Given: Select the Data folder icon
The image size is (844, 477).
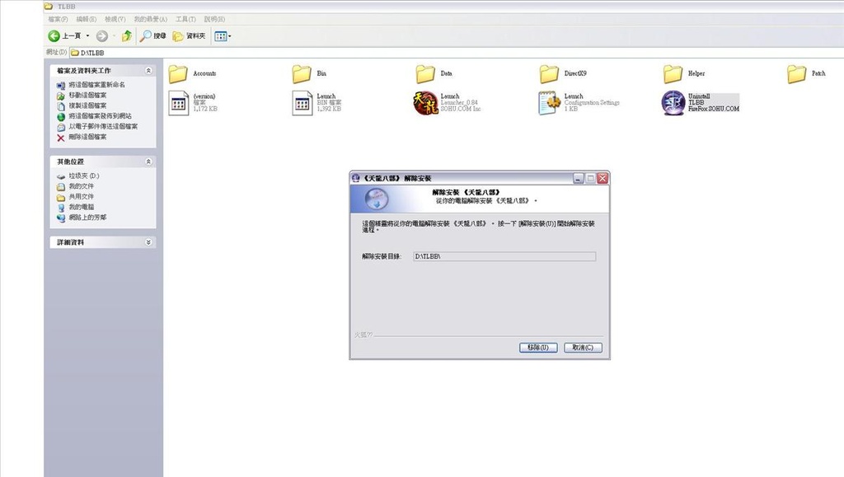Looking at the screenshot, I should pos(425,73).
